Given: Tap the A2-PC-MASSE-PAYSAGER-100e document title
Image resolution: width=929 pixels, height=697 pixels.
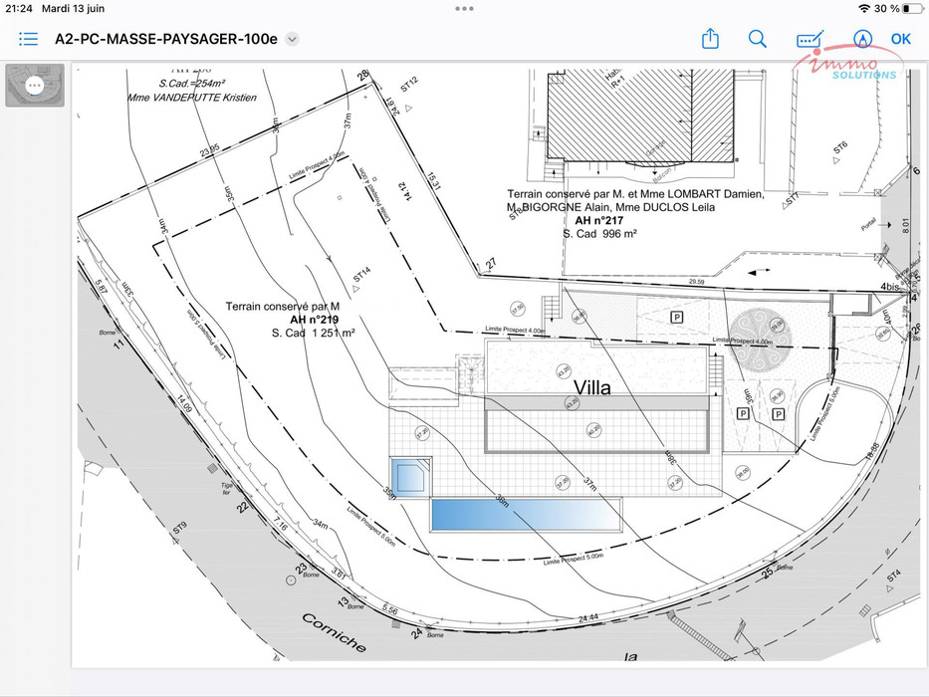Looking at the screenshot, I should click(166, 40).
